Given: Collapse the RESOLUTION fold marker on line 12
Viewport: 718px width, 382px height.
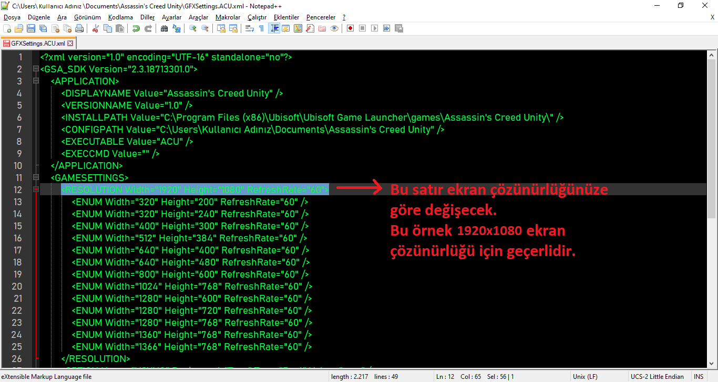Looking at the screenshot, I should tap(36, 190).
